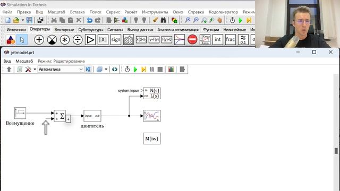Select the comparator circle block in palette
The height and width of the screenshot is (191, 340).
pyautogui.click(x=52, y=40)
